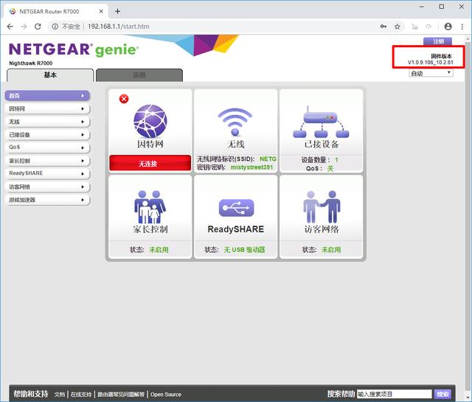
Task: Select 首页 in the sidebar menu
Action: point(47,96)
